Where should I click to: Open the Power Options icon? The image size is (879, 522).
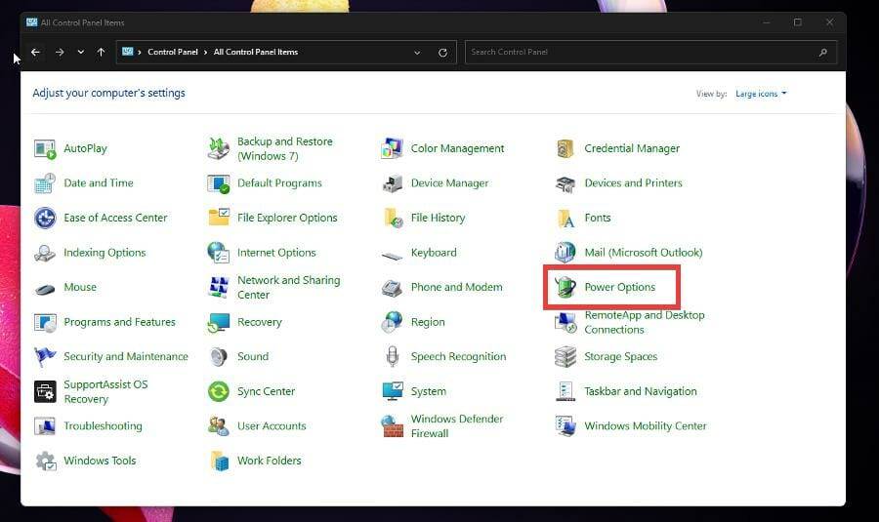(x=565, y=287)
